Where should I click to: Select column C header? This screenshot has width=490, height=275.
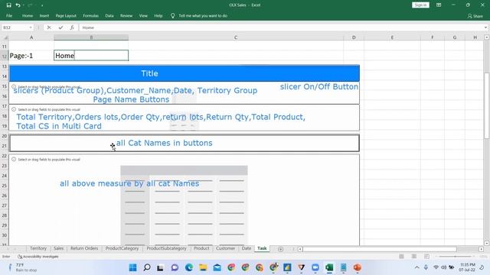[236, 37]
